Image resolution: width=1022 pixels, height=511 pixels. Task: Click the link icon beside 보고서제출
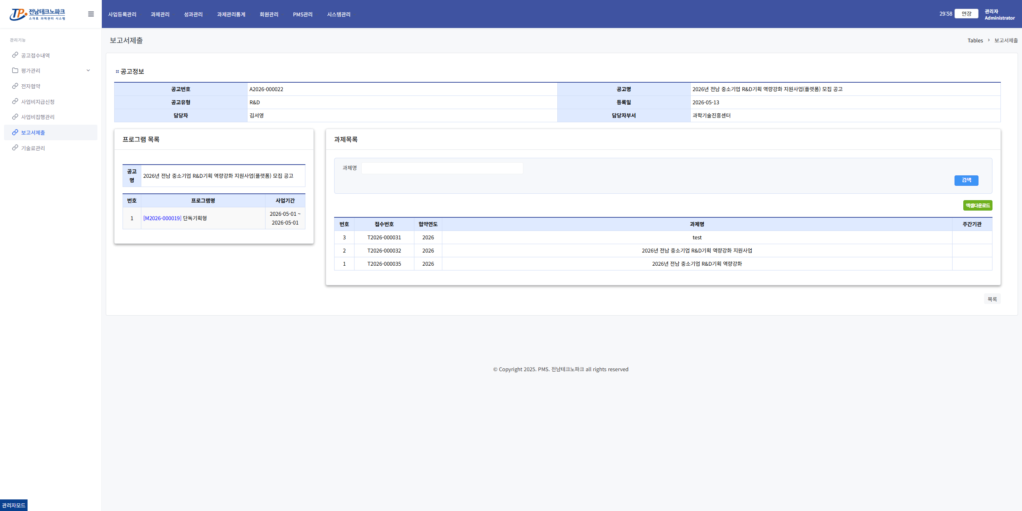tap(15, 132)
